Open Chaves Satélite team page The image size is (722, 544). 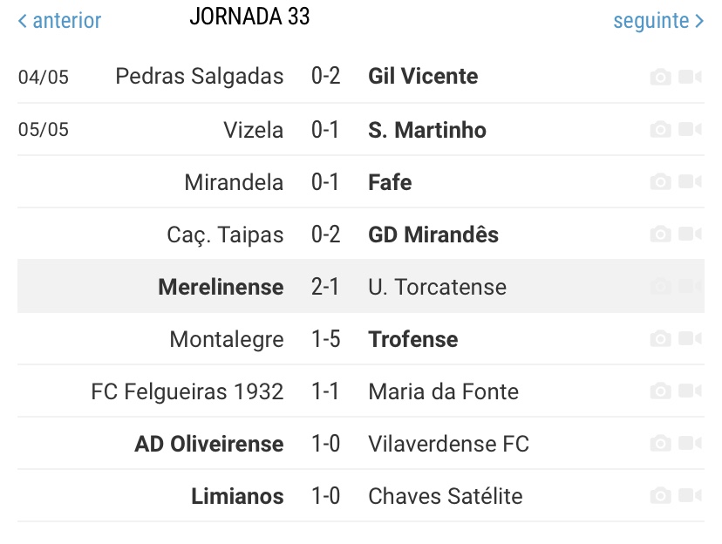point(446,496)
